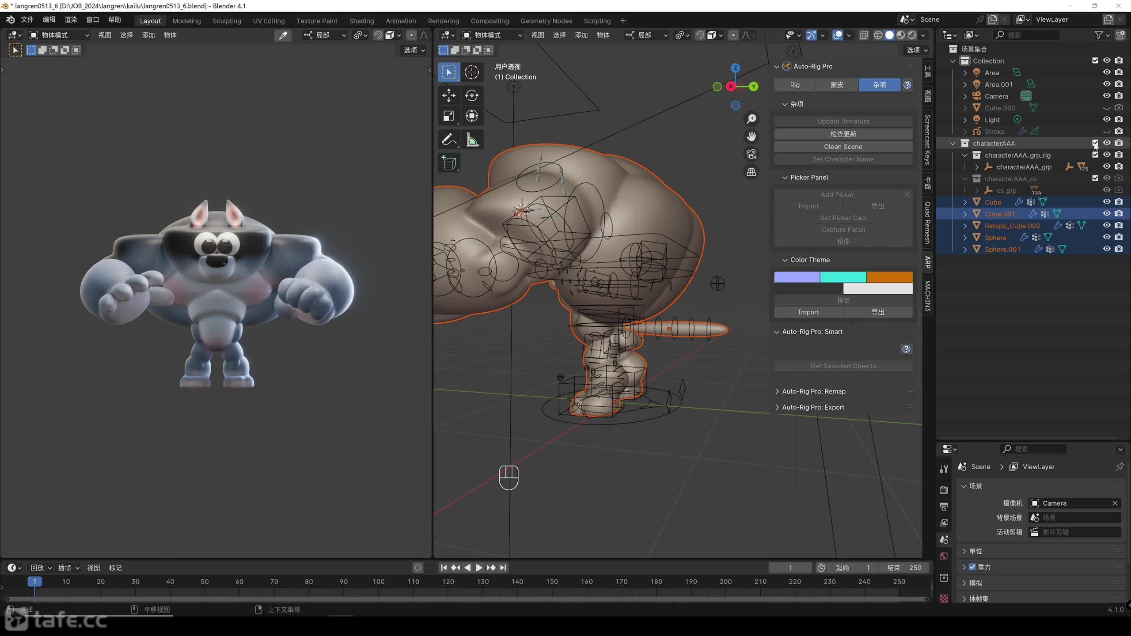Click the 检查更新 button

[x=843, y=134]
